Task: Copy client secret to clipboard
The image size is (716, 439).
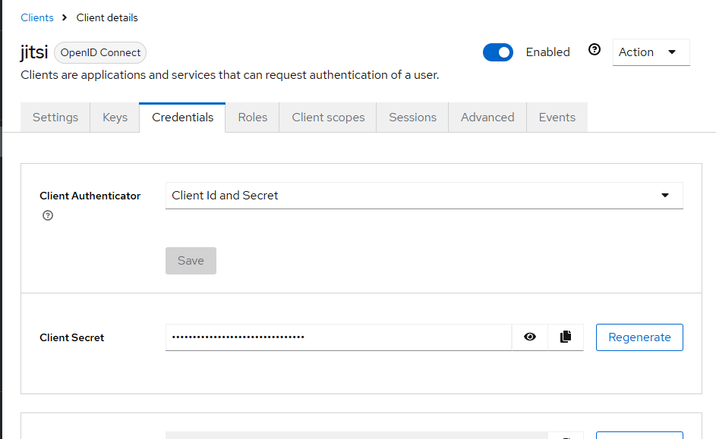Action: tap(566, 337)
